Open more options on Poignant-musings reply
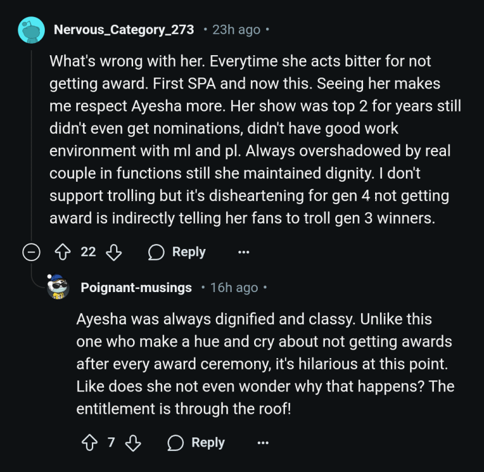484x472 pixels. pyautogui.click(x=263, y=443)
